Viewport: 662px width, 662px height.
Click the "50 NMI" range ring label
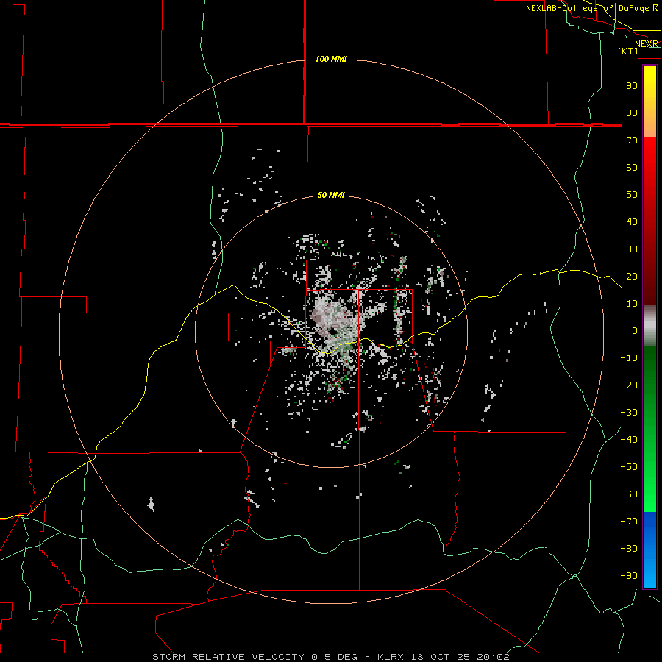tap(331, 195)
